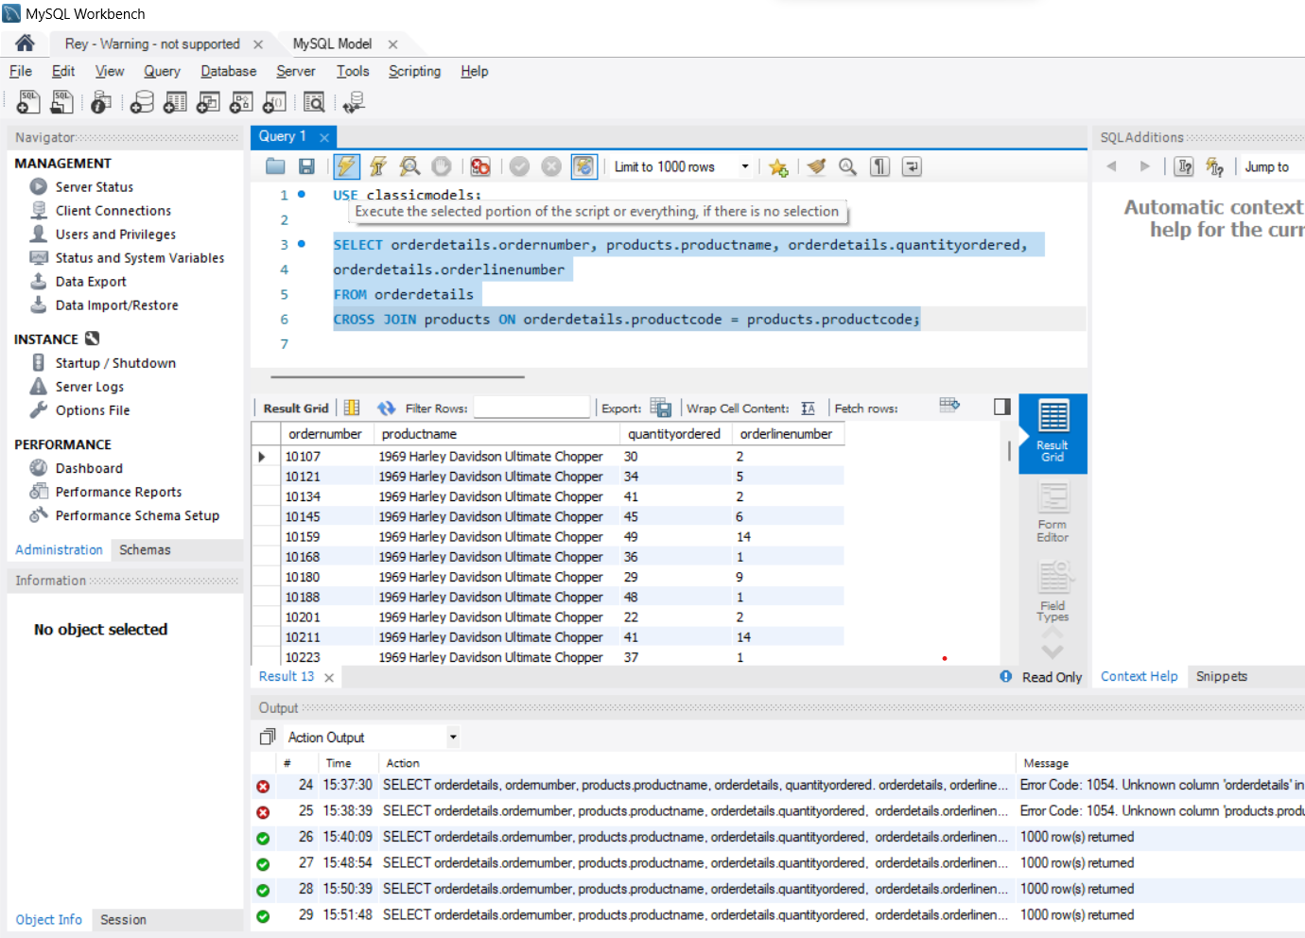
Task: Switch to the Schemas tab
Action: coord(145,549)
